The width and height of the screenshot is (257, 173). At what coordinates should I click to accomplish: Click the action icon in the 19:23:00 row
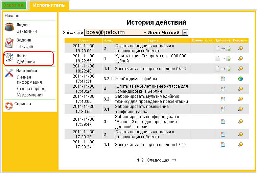click(223, 49)
